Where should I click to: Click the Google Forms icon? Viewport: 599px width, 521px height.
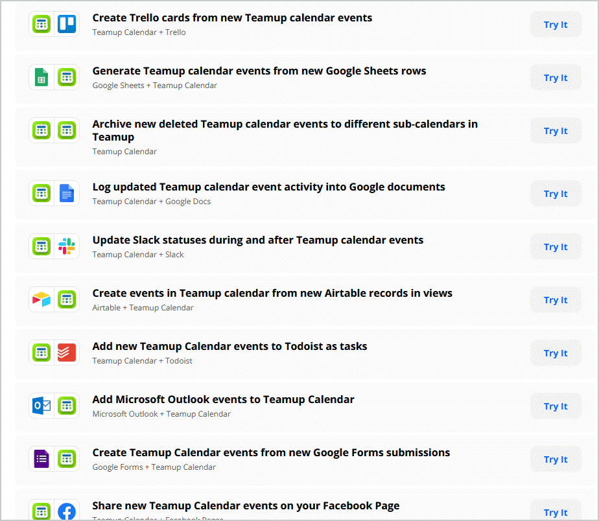(41, 459)
